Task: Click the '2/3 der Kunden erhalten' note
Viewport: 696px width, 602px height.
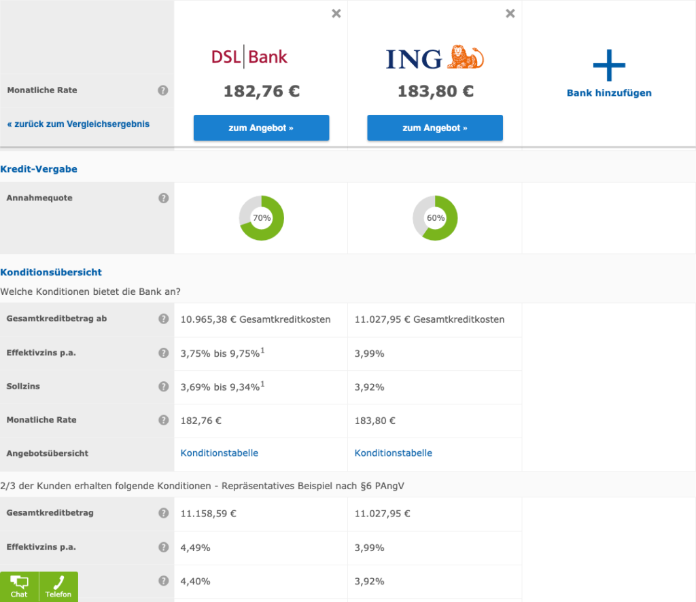Action: point(202,486)
